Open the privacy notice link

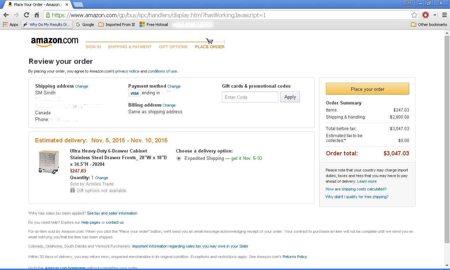[x=127, y=71]
